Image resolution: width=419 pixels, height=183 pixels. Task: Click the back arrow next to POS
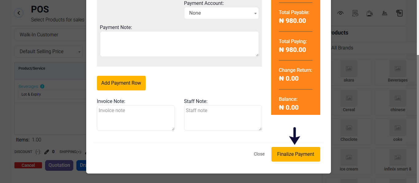click(19, 13)
